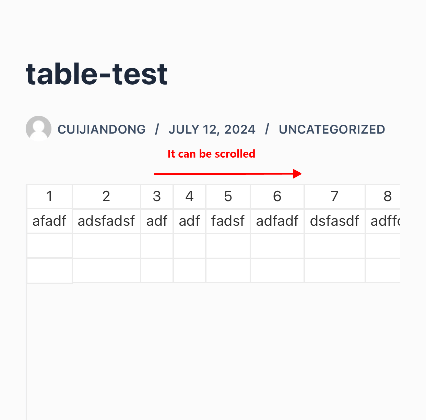
Task: Click the red 'It can be scrolled' annotation
Action: pos(211,154)
